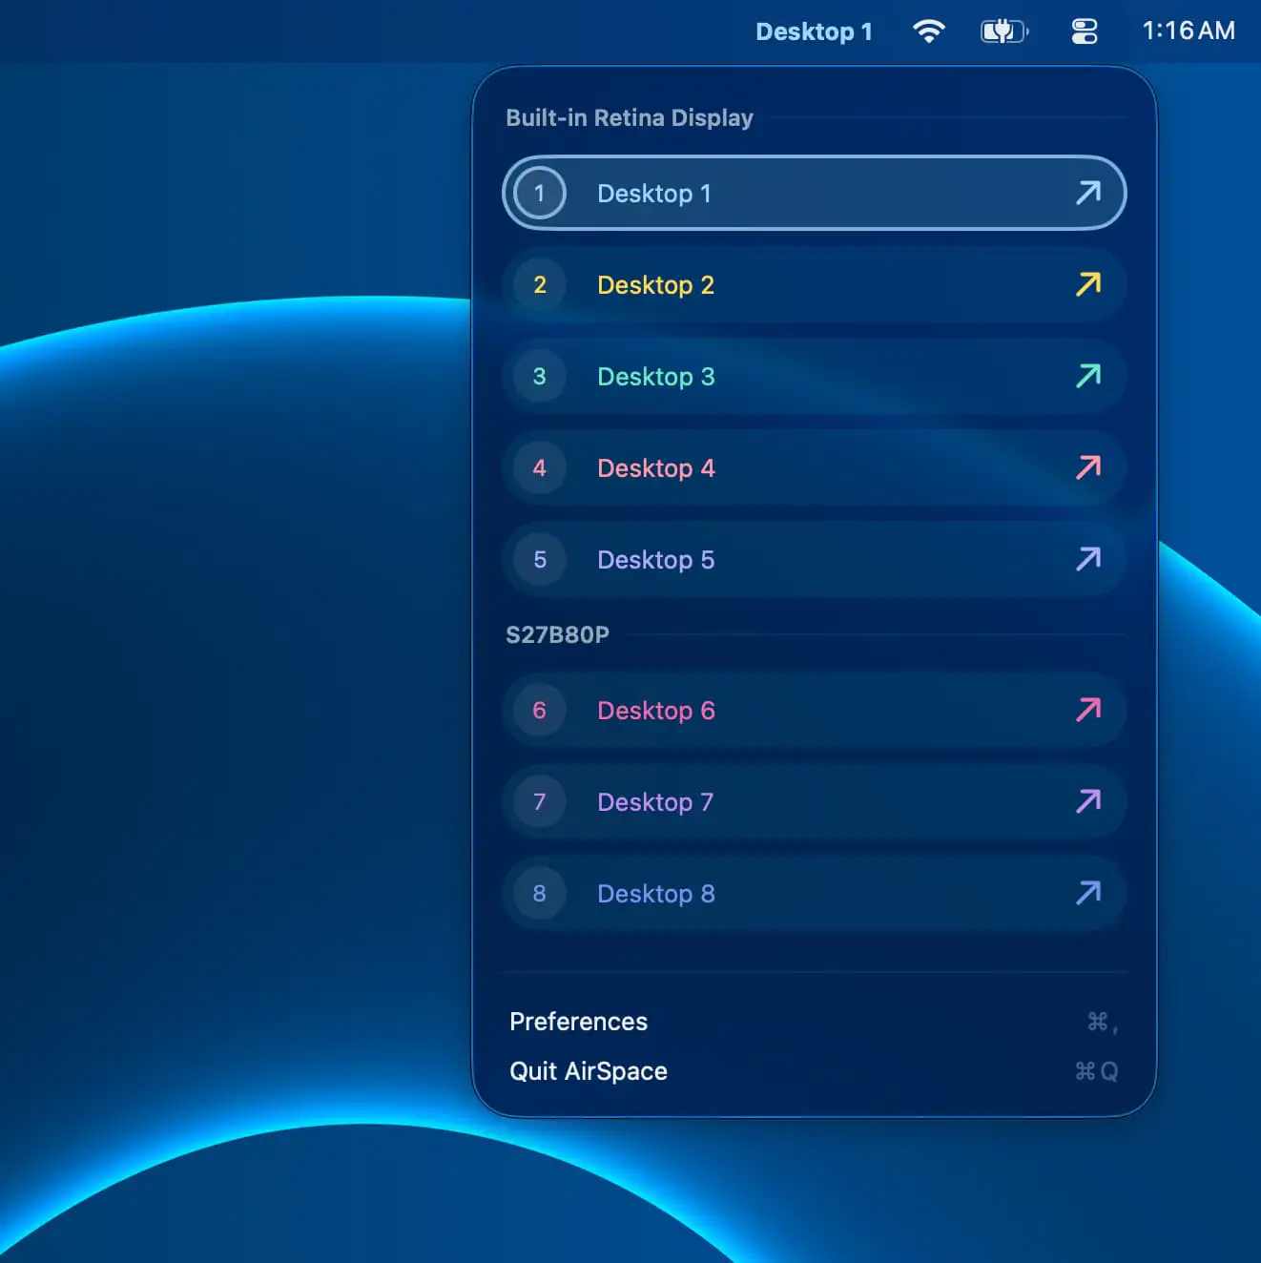Click the pink arrow icon beside Desktop 4
The height and width of the screenshot is (1263, 1261).
click(x=1088, y=467)
